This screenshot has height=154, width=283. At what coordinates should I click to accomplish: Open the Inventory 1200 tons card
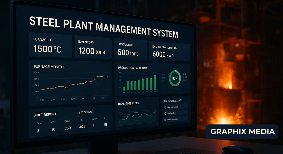point(93,48)
